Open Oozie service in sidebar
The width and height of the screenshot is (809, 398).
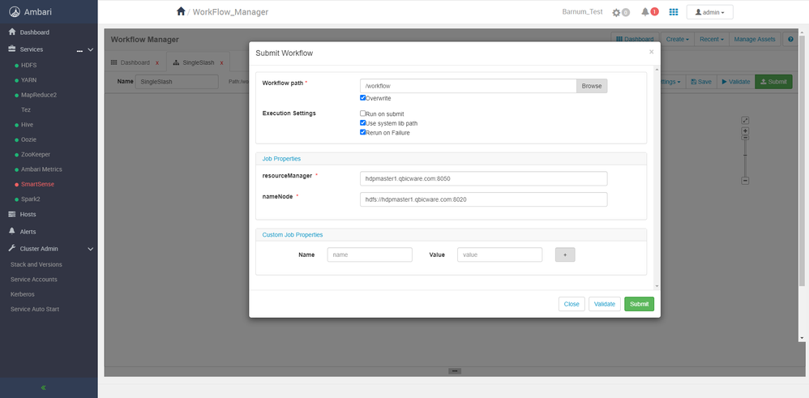29,139
